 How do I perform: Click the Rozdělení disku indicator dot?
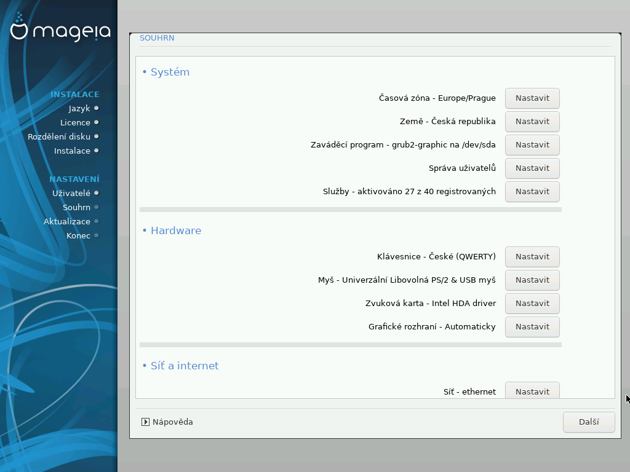pos(97,136)
